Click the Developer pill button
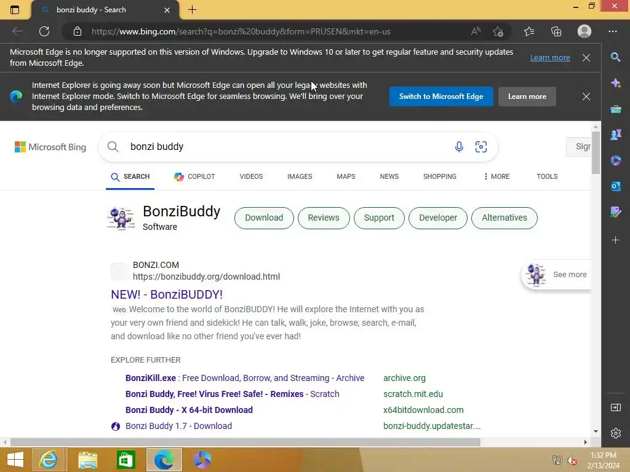The width and height of the screenshot is (630, 472). [438, 218]
